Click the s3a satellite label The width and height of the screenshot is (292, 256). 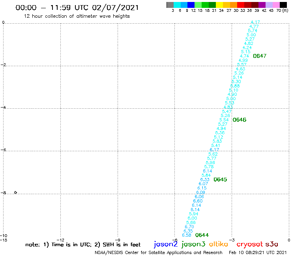[271, 244]
